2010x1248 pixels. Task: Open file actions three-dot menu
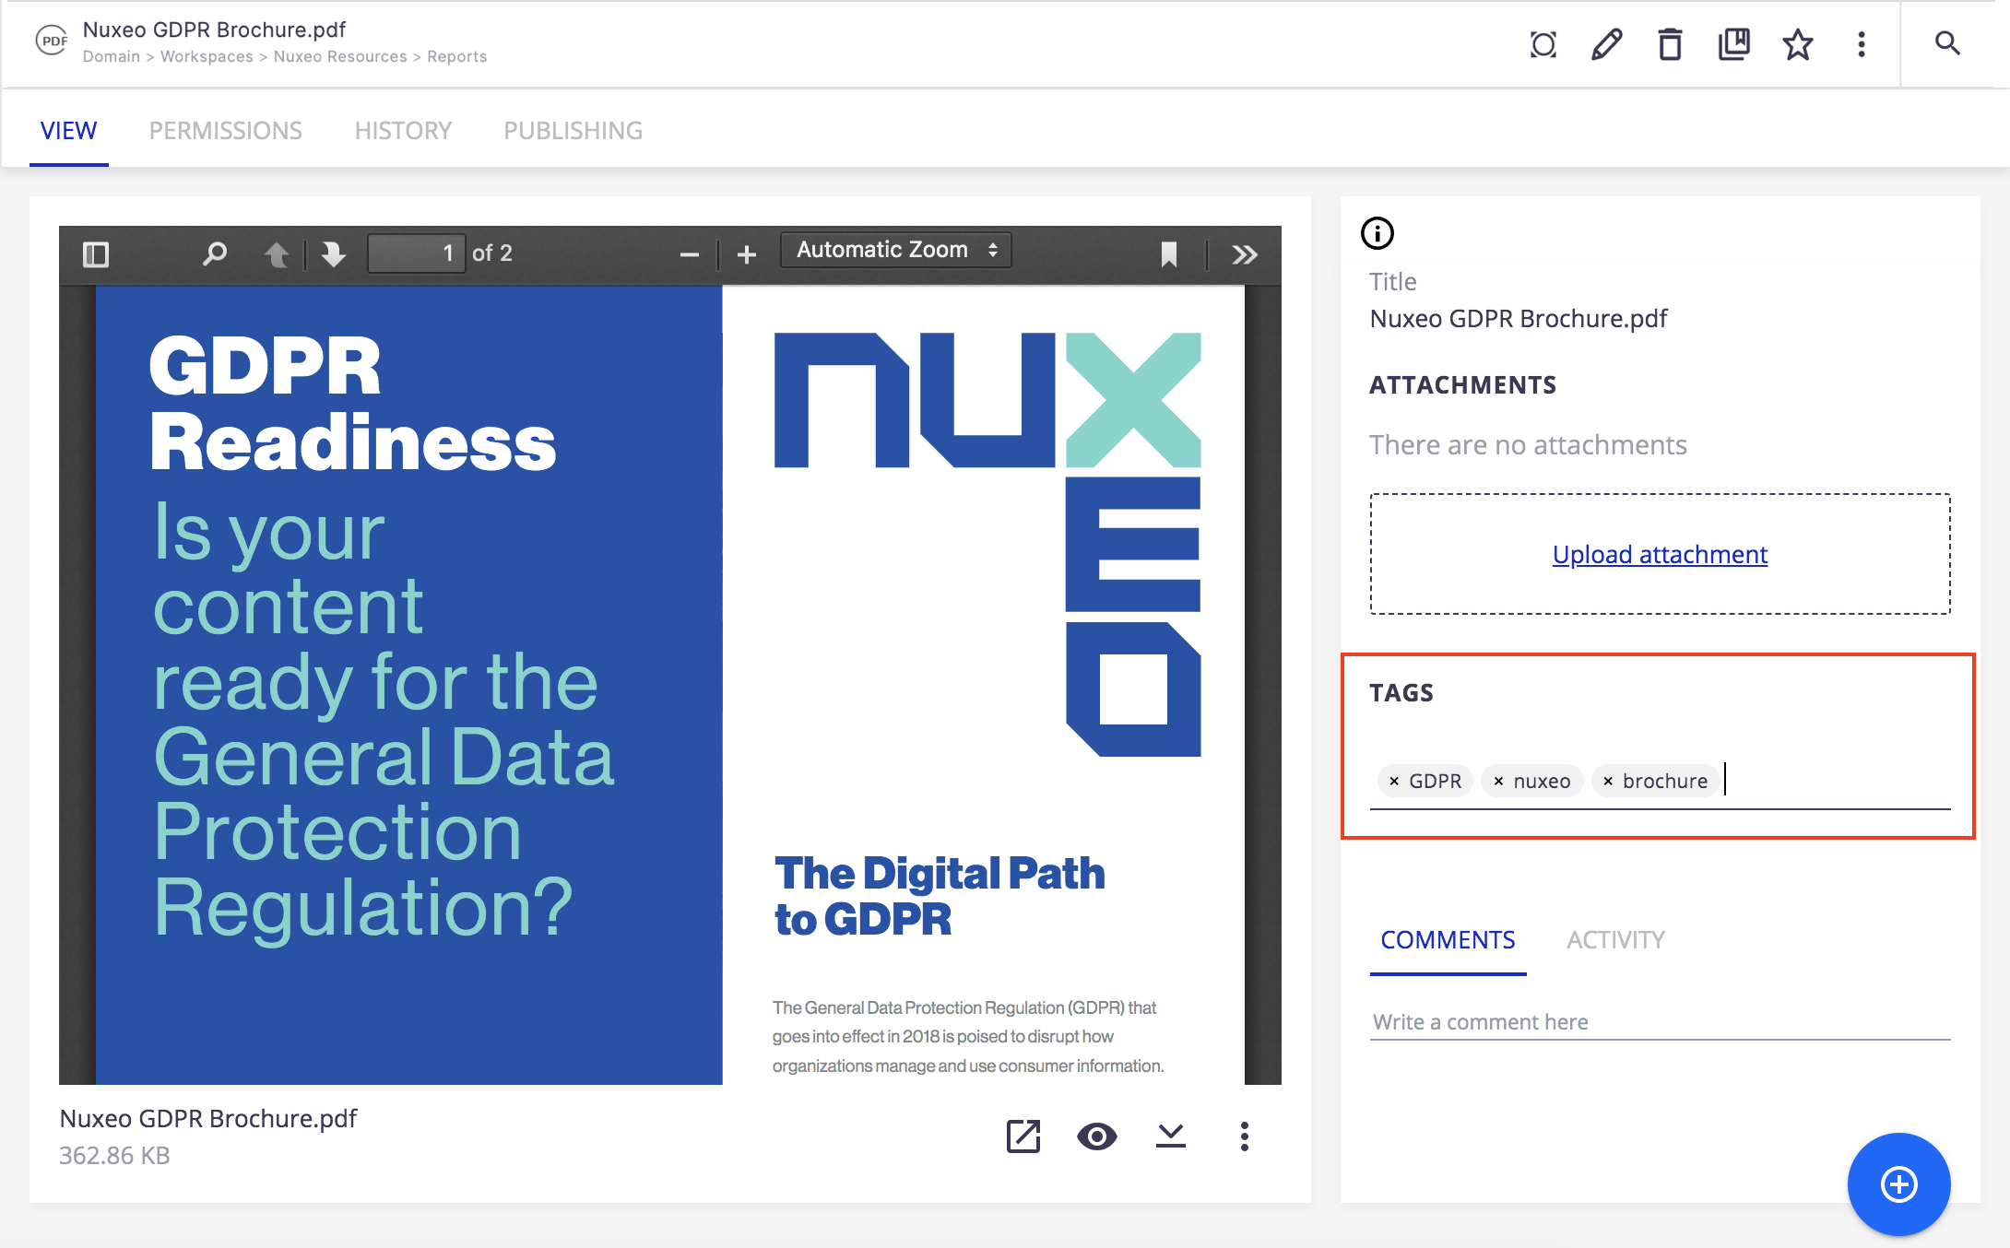pos(1245,1136)
